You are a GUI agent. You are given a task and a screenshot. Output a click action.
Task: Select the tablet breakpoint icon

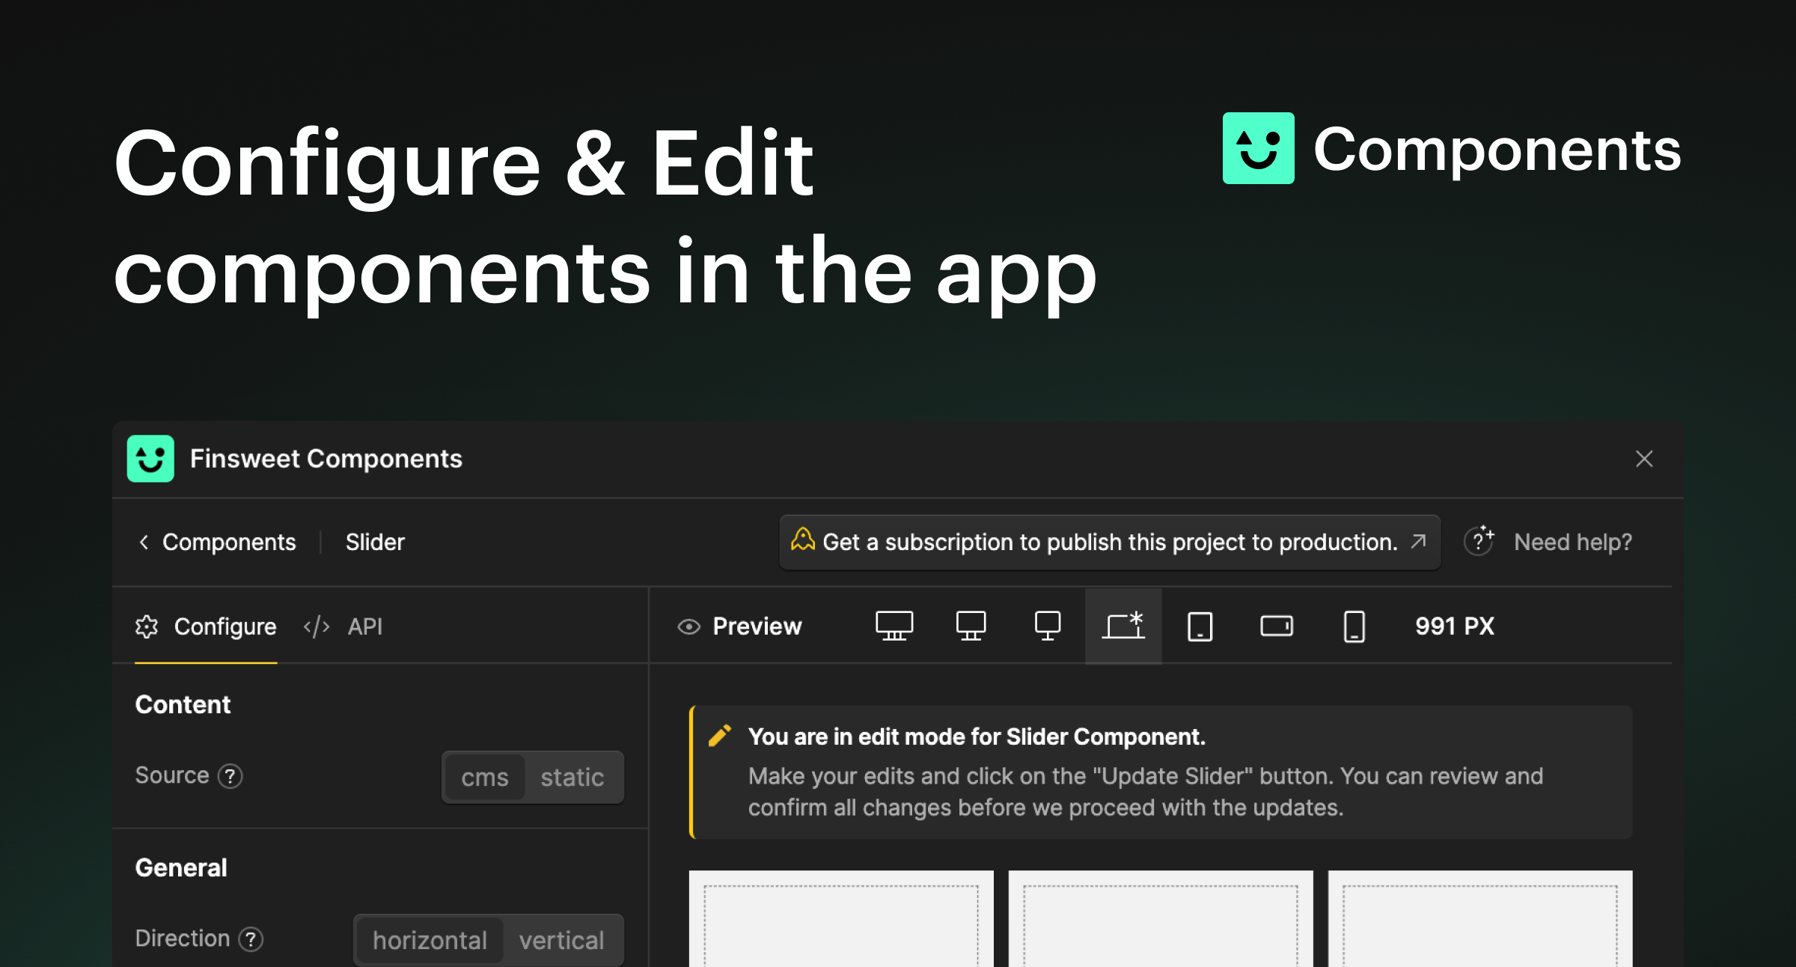(1200, 626)
